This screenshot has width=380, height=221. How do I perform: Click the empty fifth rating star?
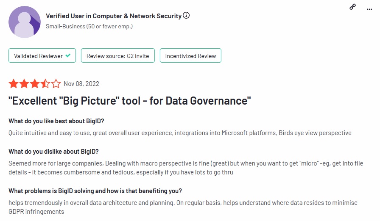[x=56, y=83]
